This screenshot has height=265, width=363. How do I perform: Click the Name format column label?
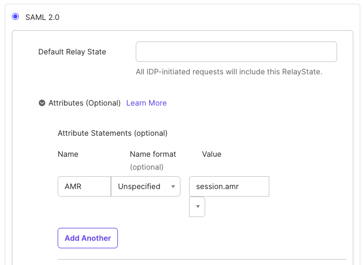(153, 154)
